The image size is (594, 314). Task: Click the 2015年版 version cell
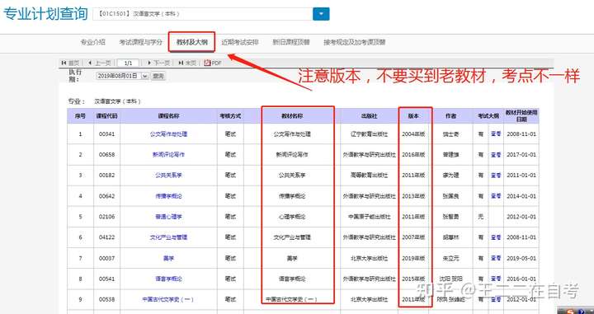[x=413, y=279]
